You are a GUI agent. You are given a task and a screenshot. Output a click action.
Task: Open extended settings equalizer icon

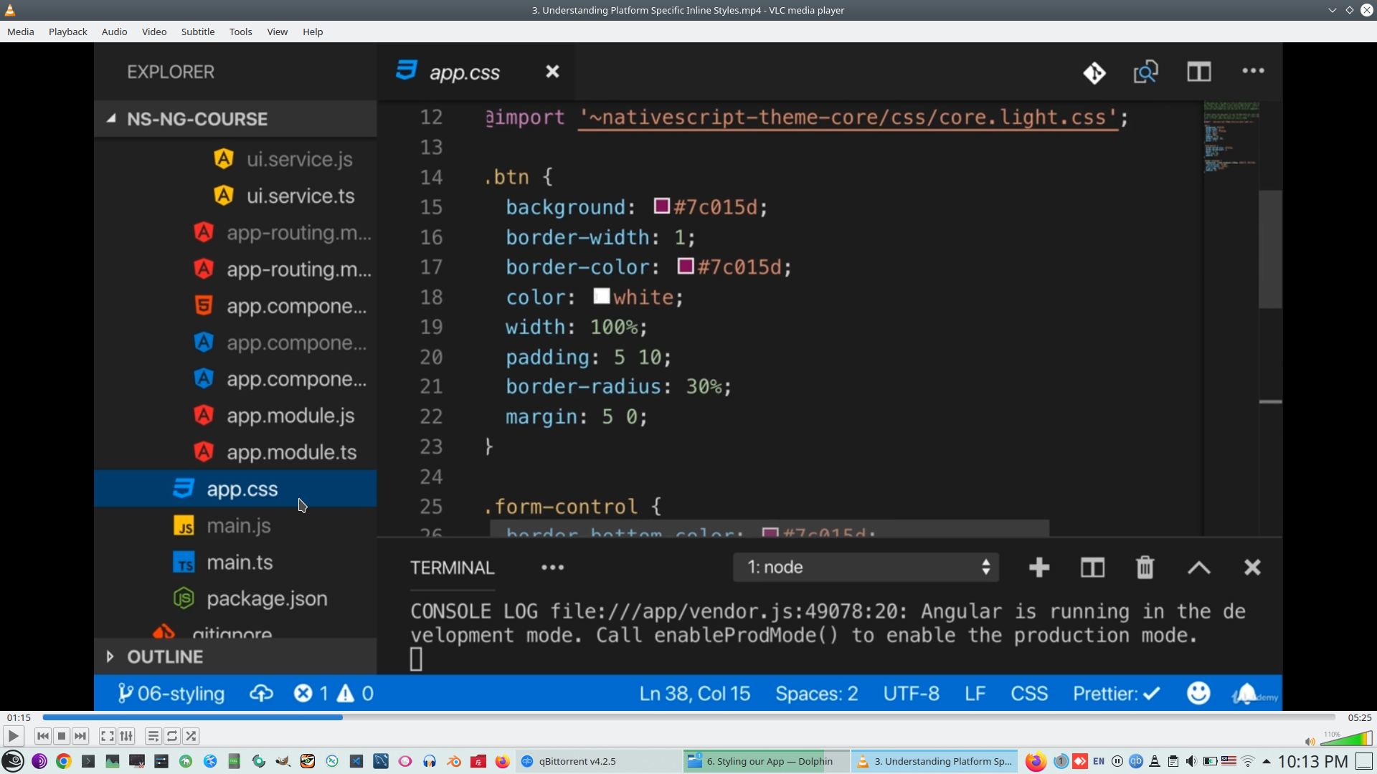coord(126,736)
